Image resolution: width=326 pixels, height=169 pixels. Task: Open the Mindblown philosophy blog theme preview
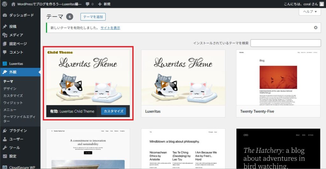183,149
